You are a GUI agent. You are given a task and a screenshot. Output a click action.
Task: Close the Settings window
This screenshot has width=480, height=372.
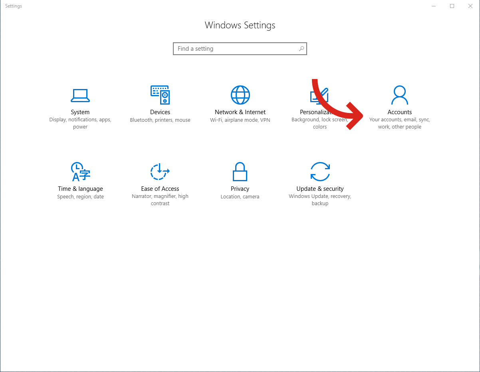tap(470, 6)
